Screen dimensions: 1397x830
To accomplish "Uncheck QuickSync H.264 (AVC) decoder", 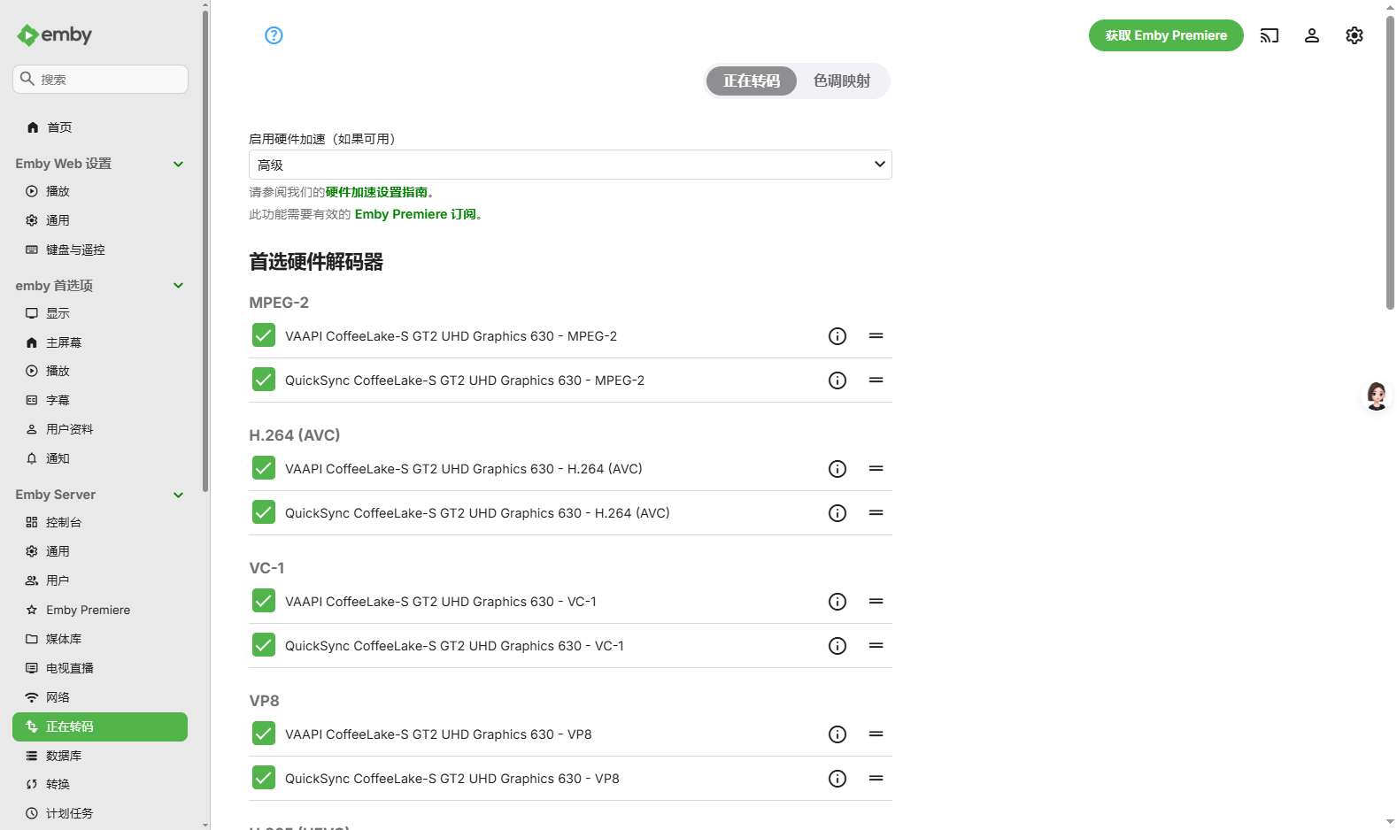I will 264,512.
